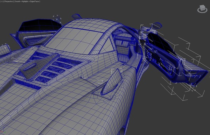Viewport: 210px width, 135px height.
Task: Open the Smooth + Highlights + Edged Faces shading menu
Action: (27, 1)
